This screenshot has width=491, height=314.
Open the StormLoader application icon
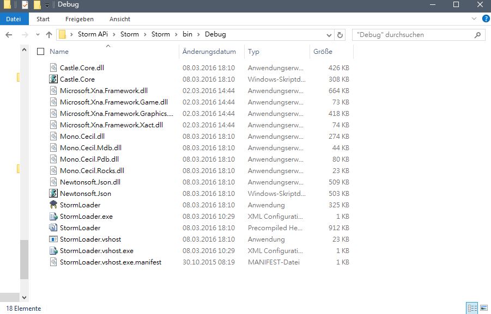pos(53,205)
